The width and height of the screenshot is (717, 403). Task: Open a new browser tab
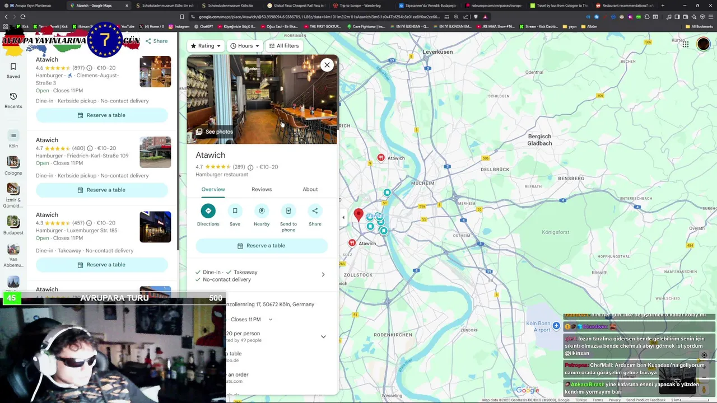(663, 6)
